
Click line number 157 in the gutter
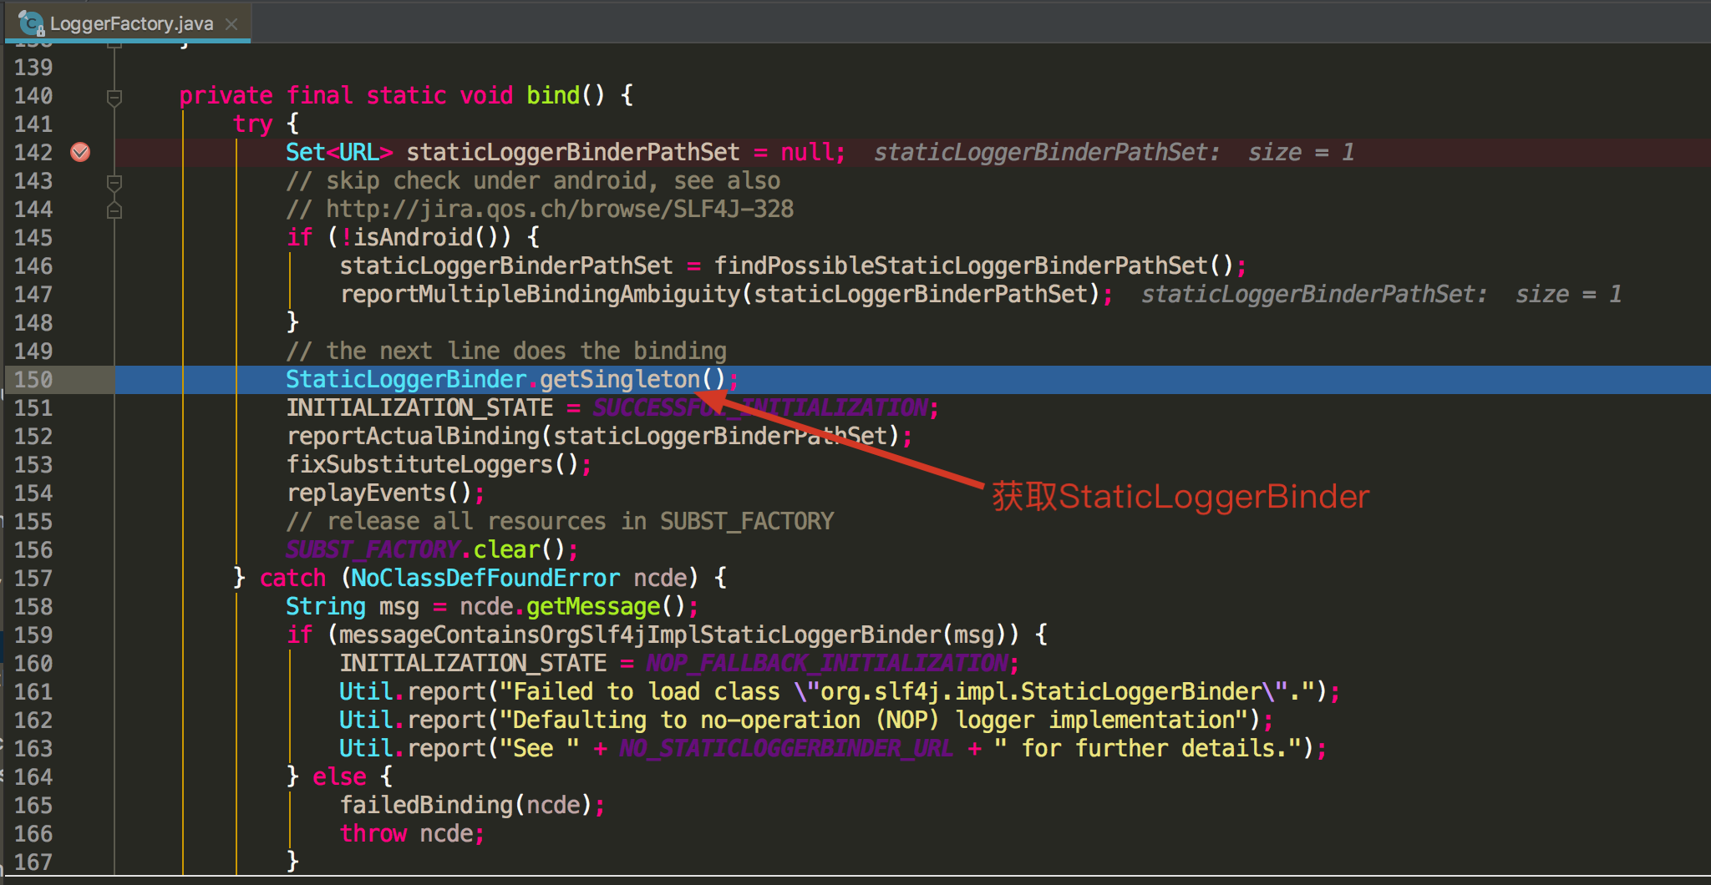point(33,579)
